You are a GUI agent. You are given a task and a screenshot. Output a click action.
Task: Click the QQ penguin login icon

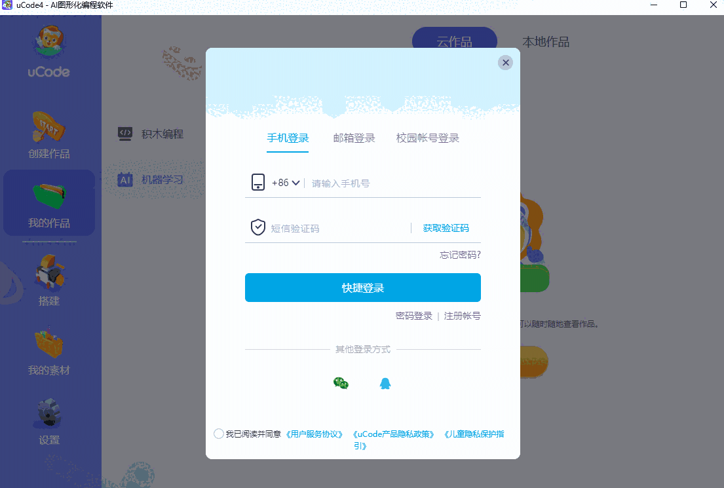pos(385,383)
